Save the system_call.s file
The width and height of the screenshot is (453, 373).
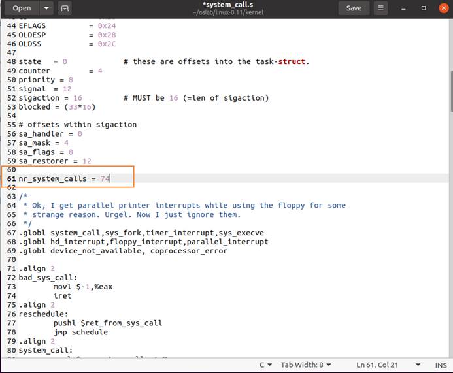click(354, 8)
